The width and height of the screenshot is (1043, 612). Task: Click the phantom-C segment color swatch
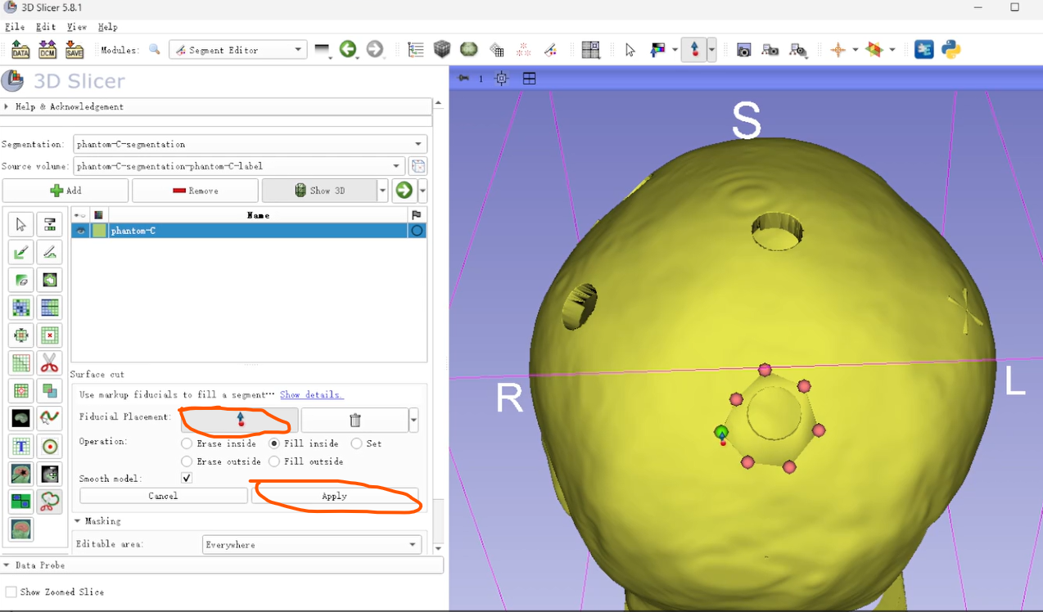pyautogui.click(x=99, y=231)
